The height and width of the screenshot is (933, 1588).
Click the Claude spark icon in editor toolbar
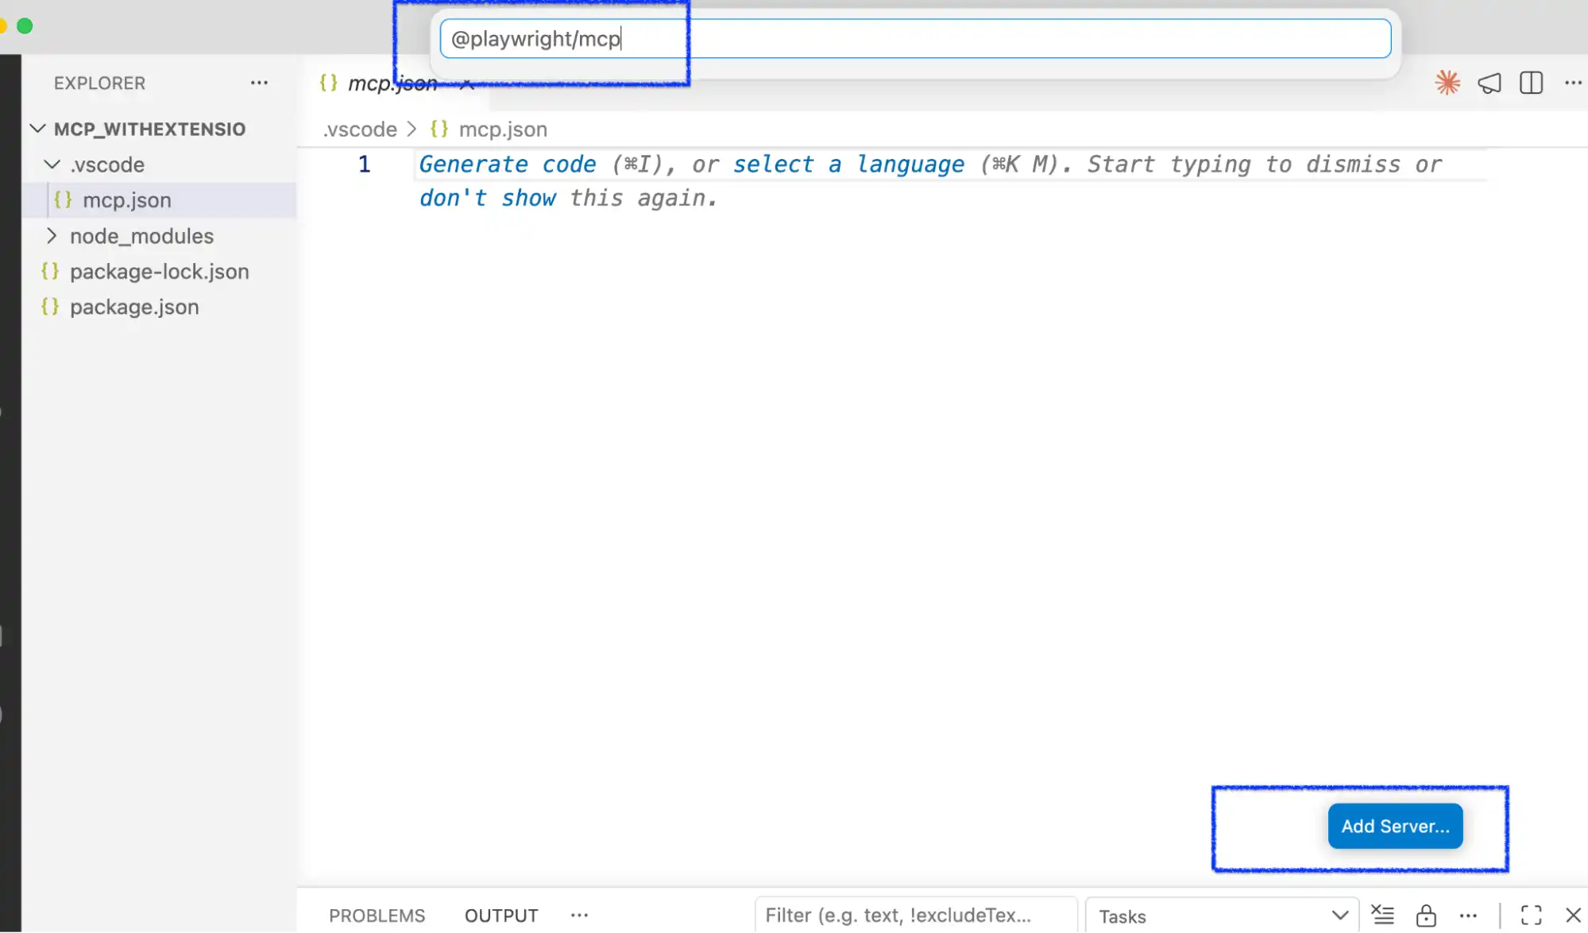[1447, 83]
